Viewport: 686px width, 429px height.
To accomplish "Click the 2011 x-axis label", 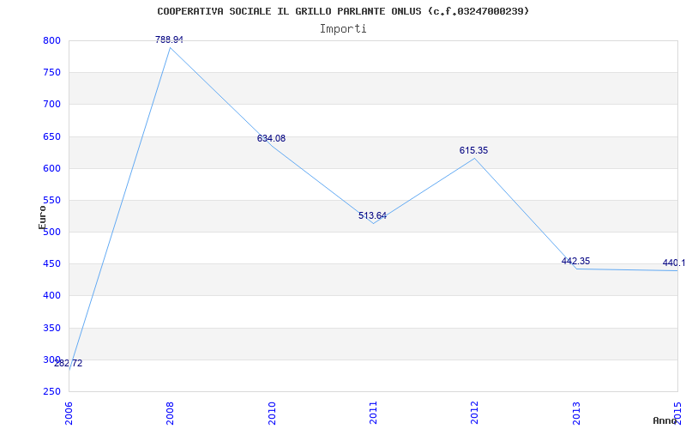I will click(373, 413).
